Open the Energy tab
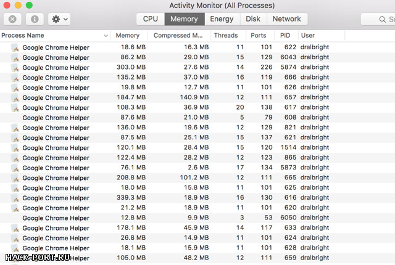Screen dimensions: 395x265 (x=222, y=19)
